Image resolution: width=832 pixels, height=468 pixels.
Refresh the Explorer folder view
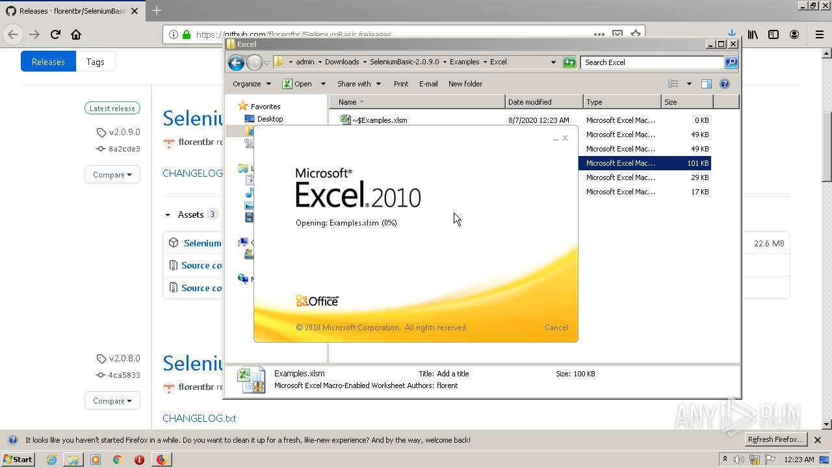coord(569,62)
